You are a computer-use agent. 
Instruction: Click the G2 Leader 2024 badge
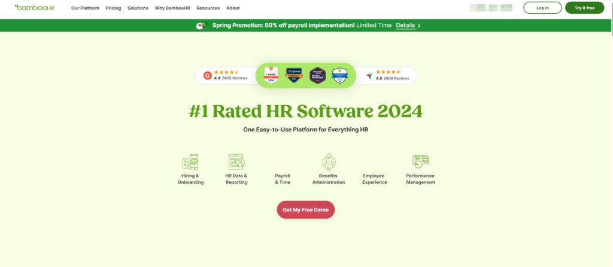[271, 75]
